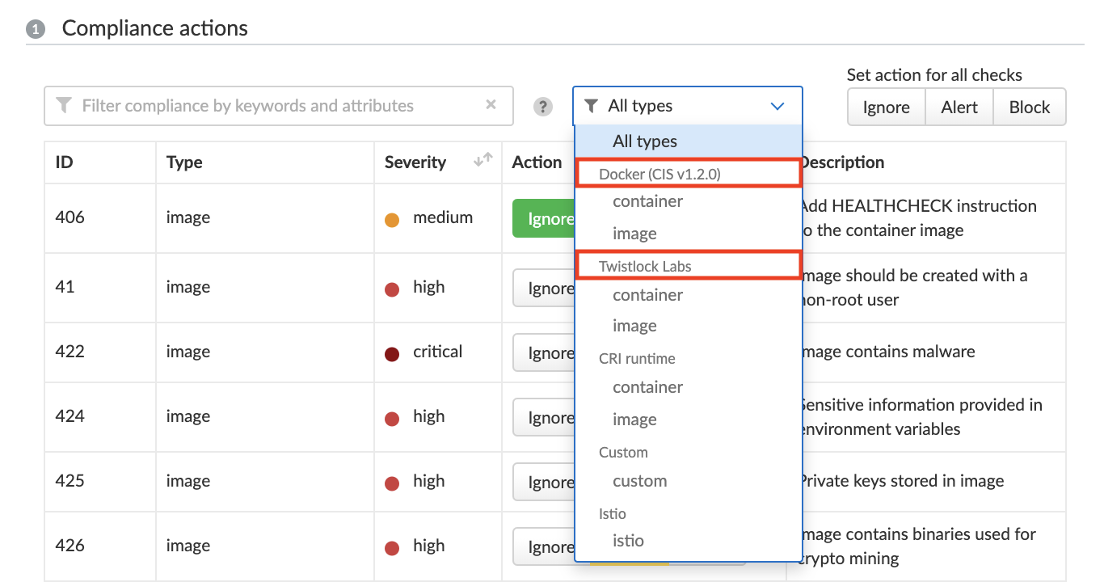
Task: Click the Severity column sort arrows
Action: (482, 161)
